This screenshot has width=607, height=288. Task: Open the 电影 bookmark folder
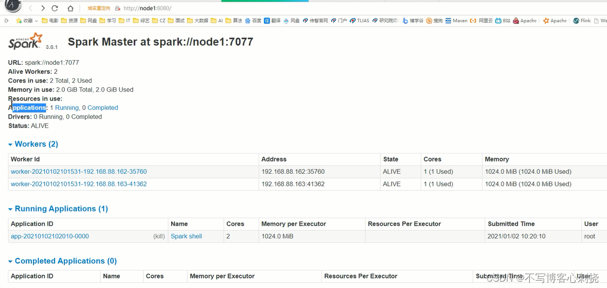50,21
